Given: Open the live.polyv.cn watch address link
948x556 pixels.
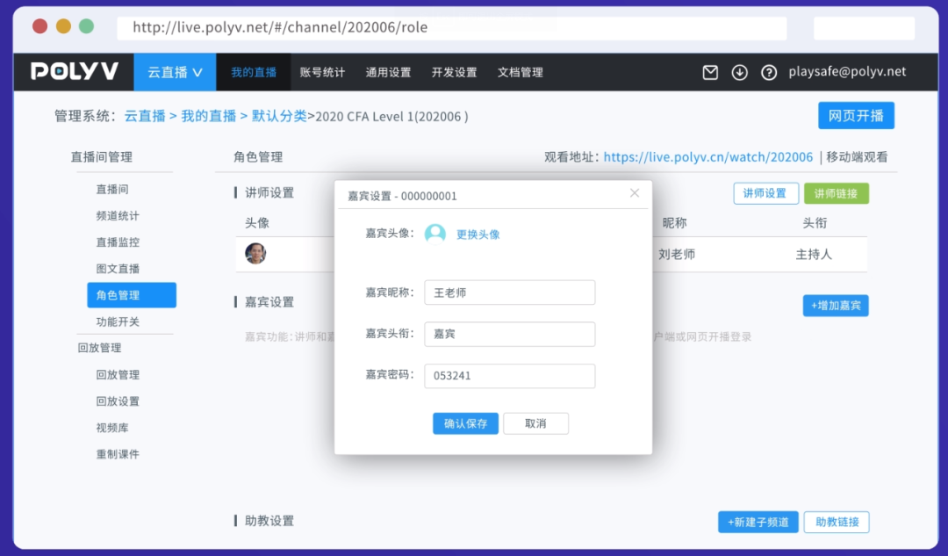Looking at the screenshot, I should point(708,157).
